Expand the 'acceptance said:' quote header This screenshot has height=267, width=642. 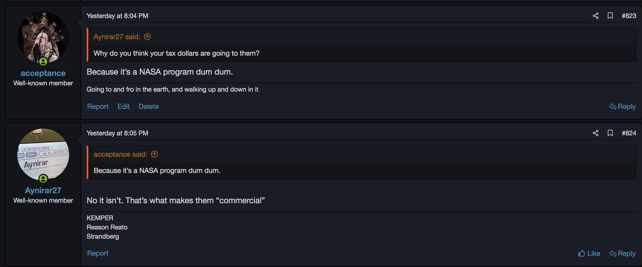120,154
